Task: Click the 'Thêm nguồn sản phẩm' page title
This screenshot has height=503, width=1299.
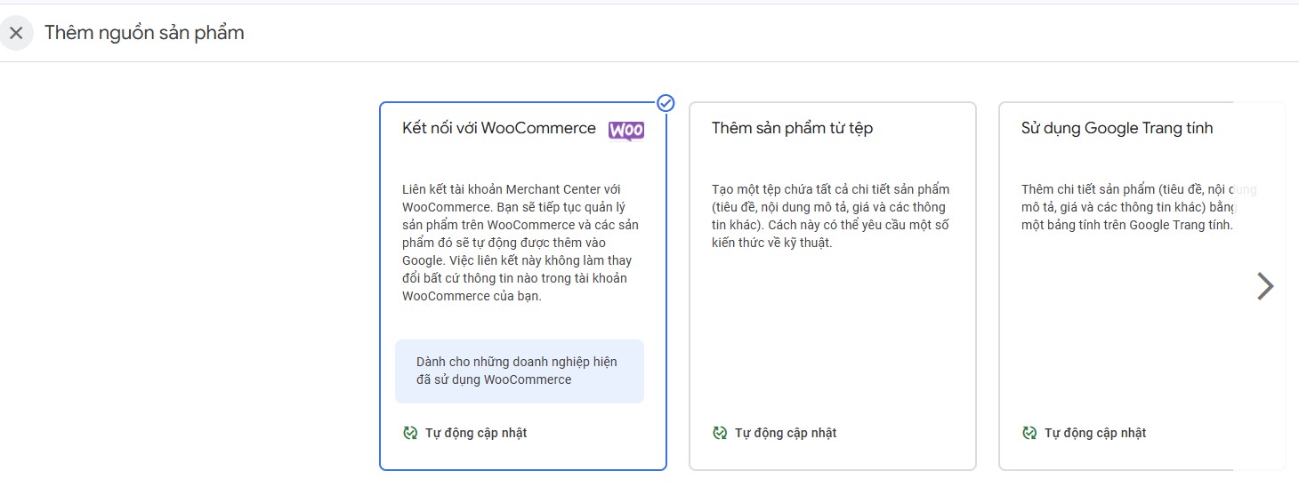Action: click(x=144, y=33)
